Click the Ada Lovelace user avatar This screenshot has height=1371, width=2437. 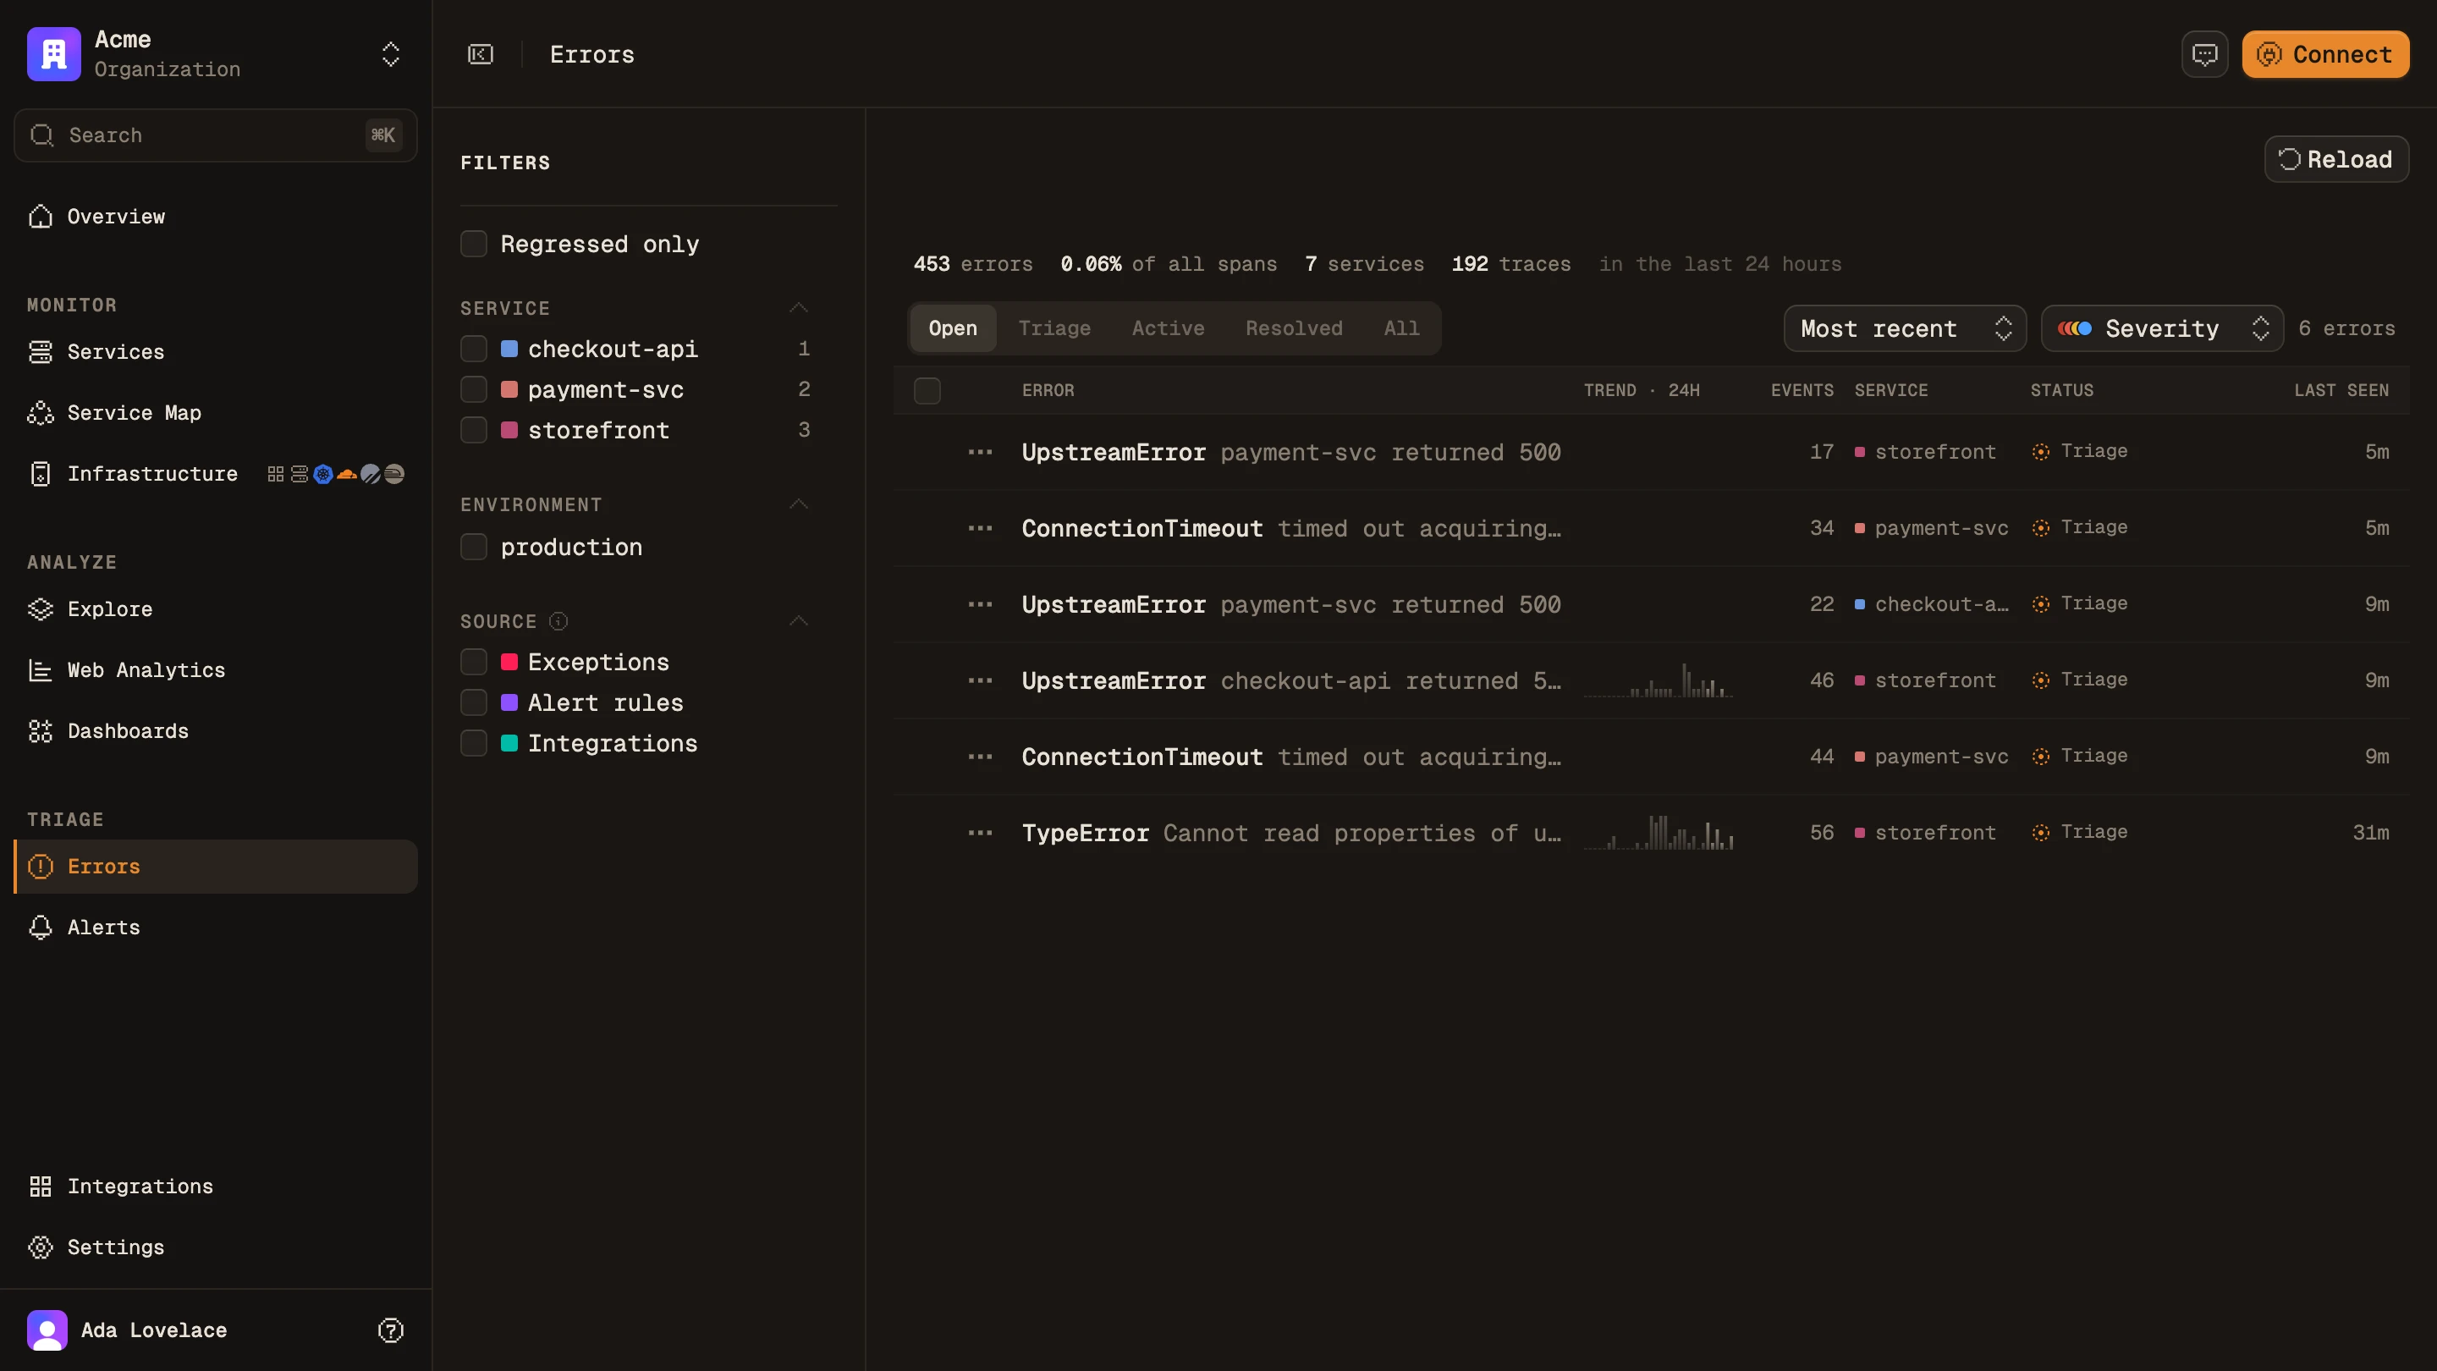(47, 1330)
